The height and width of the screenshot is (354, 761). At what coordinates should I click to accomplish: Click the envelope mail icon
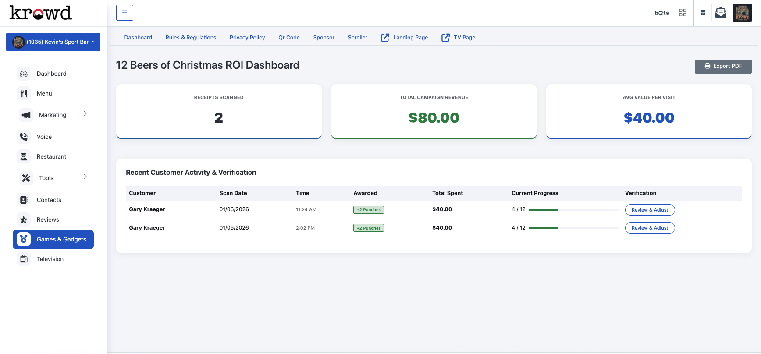(x=721, y=13)
